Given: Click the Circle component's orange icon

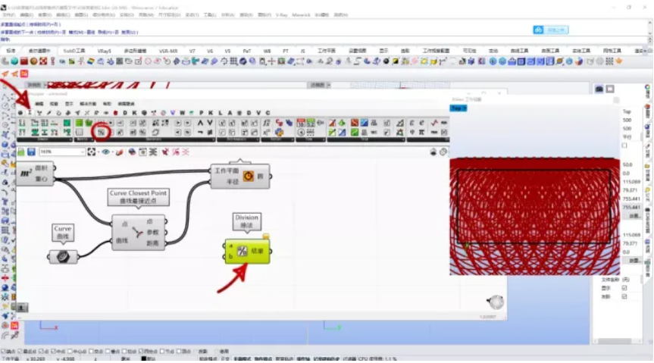Looking at the screenshot, I should coord(248,176).
